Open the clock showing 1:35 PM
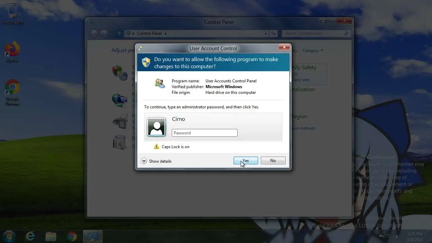Image resolution: width=432 pixels, height=243 pixels. point(414,236)
